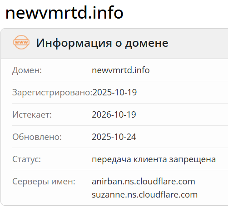Click the orange www globe icon
Viewport: 228px width, 213px height.
[x=21, y=42]
